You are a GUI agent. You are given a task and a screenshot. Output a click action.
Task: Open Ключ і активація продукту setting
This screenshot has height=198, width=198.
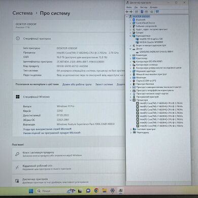pos(69,154)
